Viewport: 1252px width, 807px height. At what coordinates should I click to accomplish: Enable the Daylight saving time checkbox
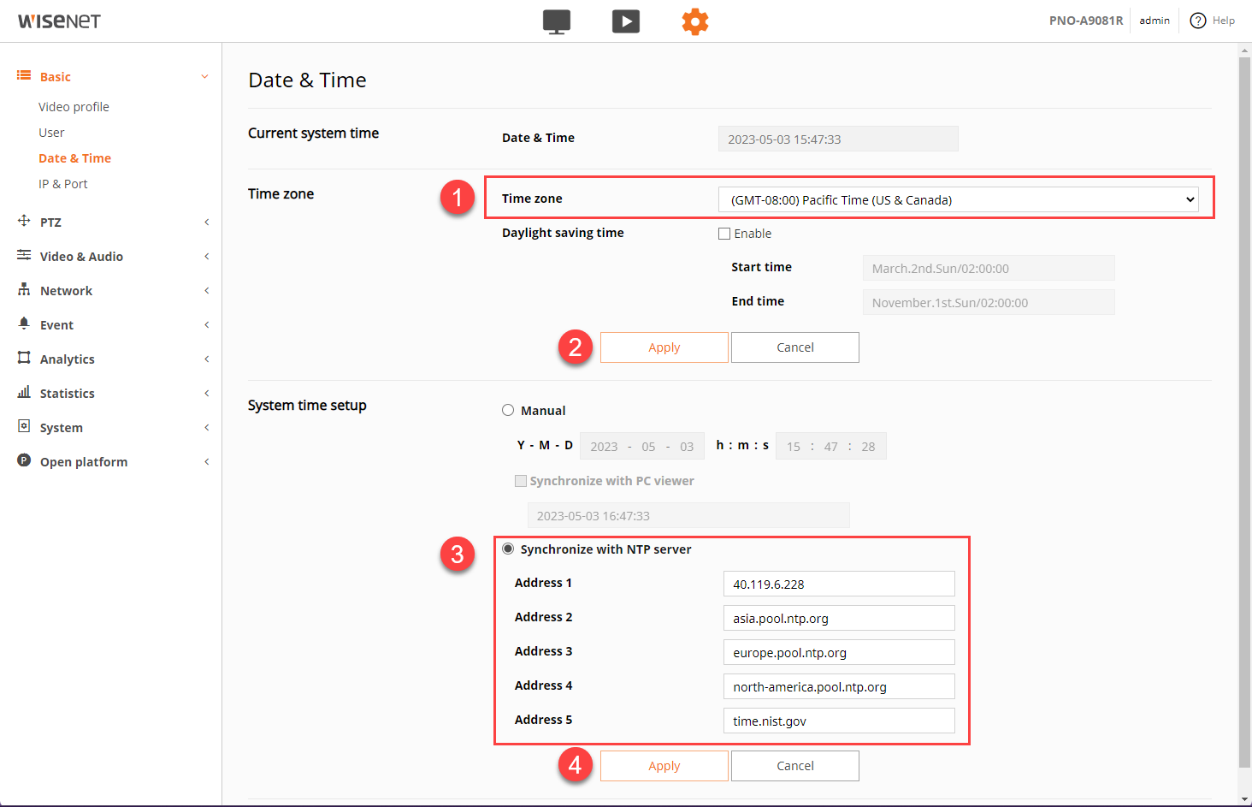(724, 233)
